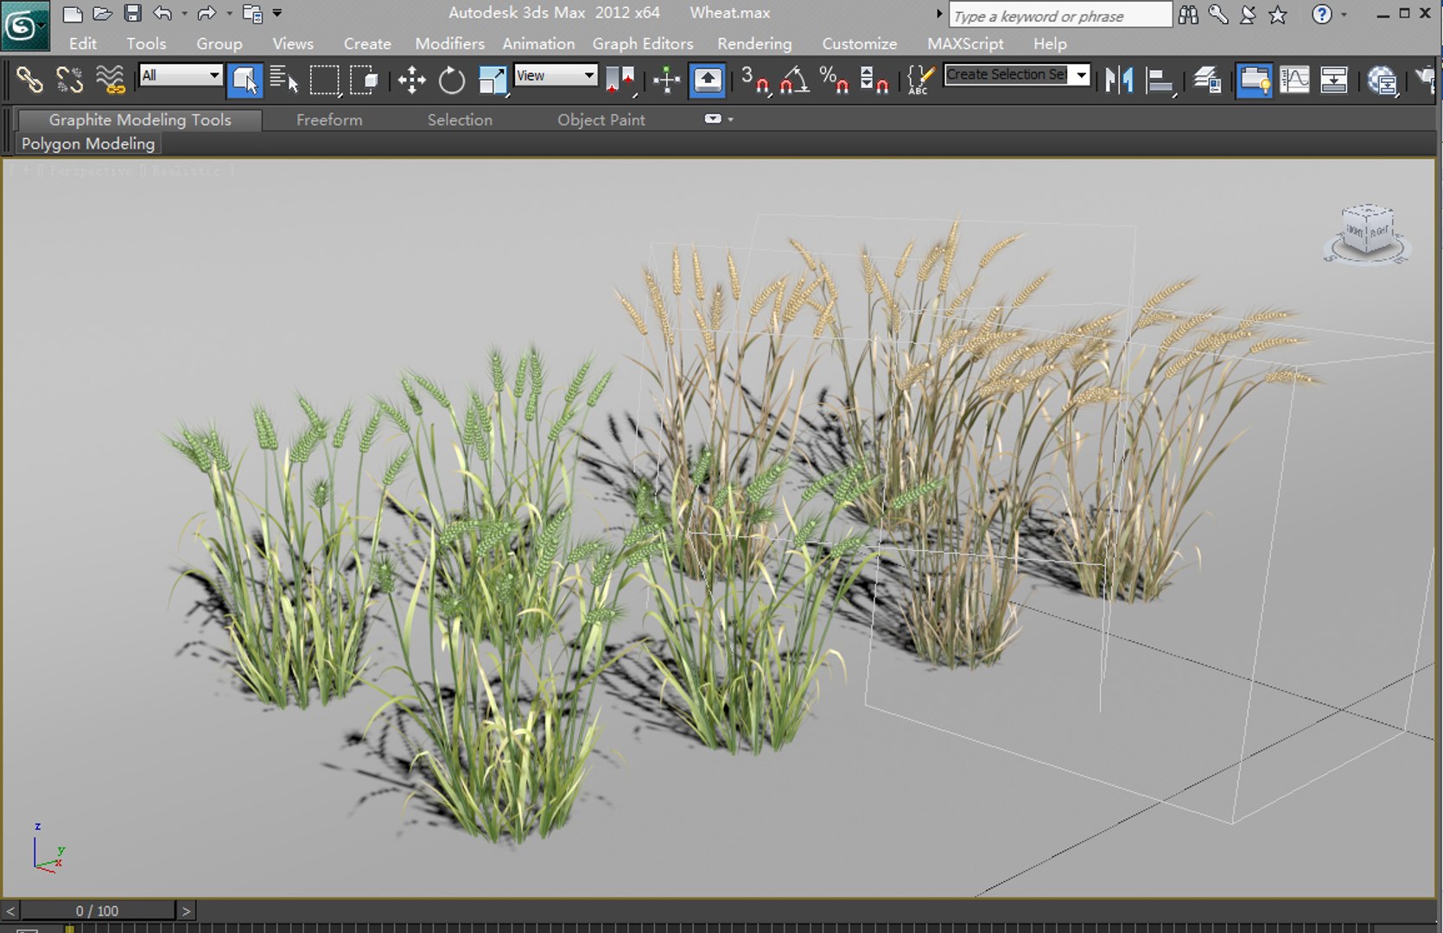Viewport: 1443px width, 933px height.
Task: Open the Animation menu
Action: [538, 43]
